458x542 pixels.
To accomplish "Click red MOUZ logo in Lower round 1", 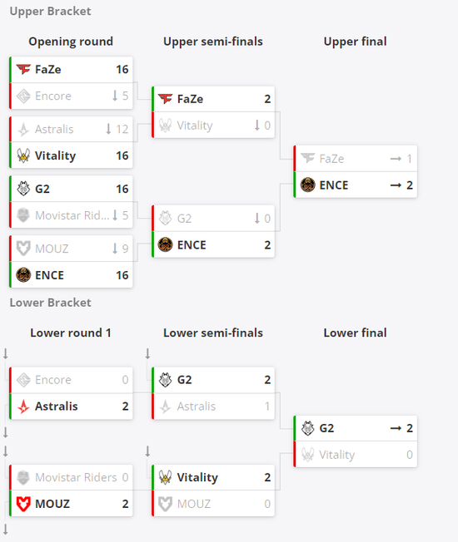I will 23,504.
